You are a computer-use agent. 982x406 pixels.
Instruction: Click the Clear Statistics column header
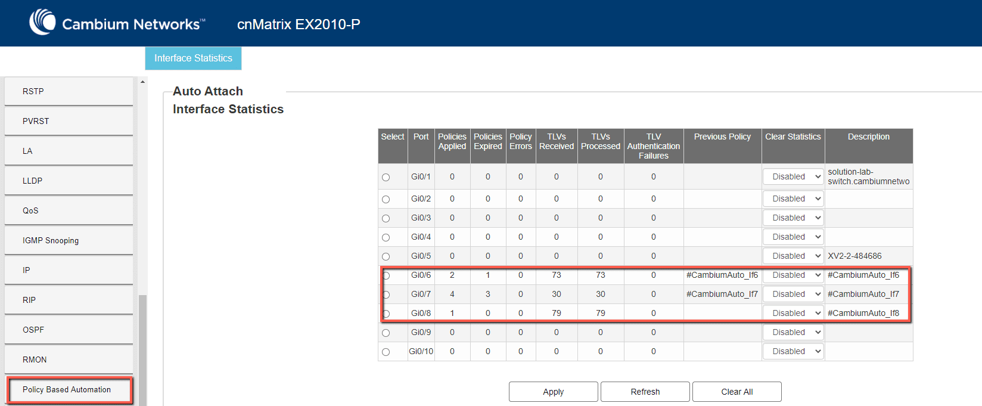[x=793, y=146]
